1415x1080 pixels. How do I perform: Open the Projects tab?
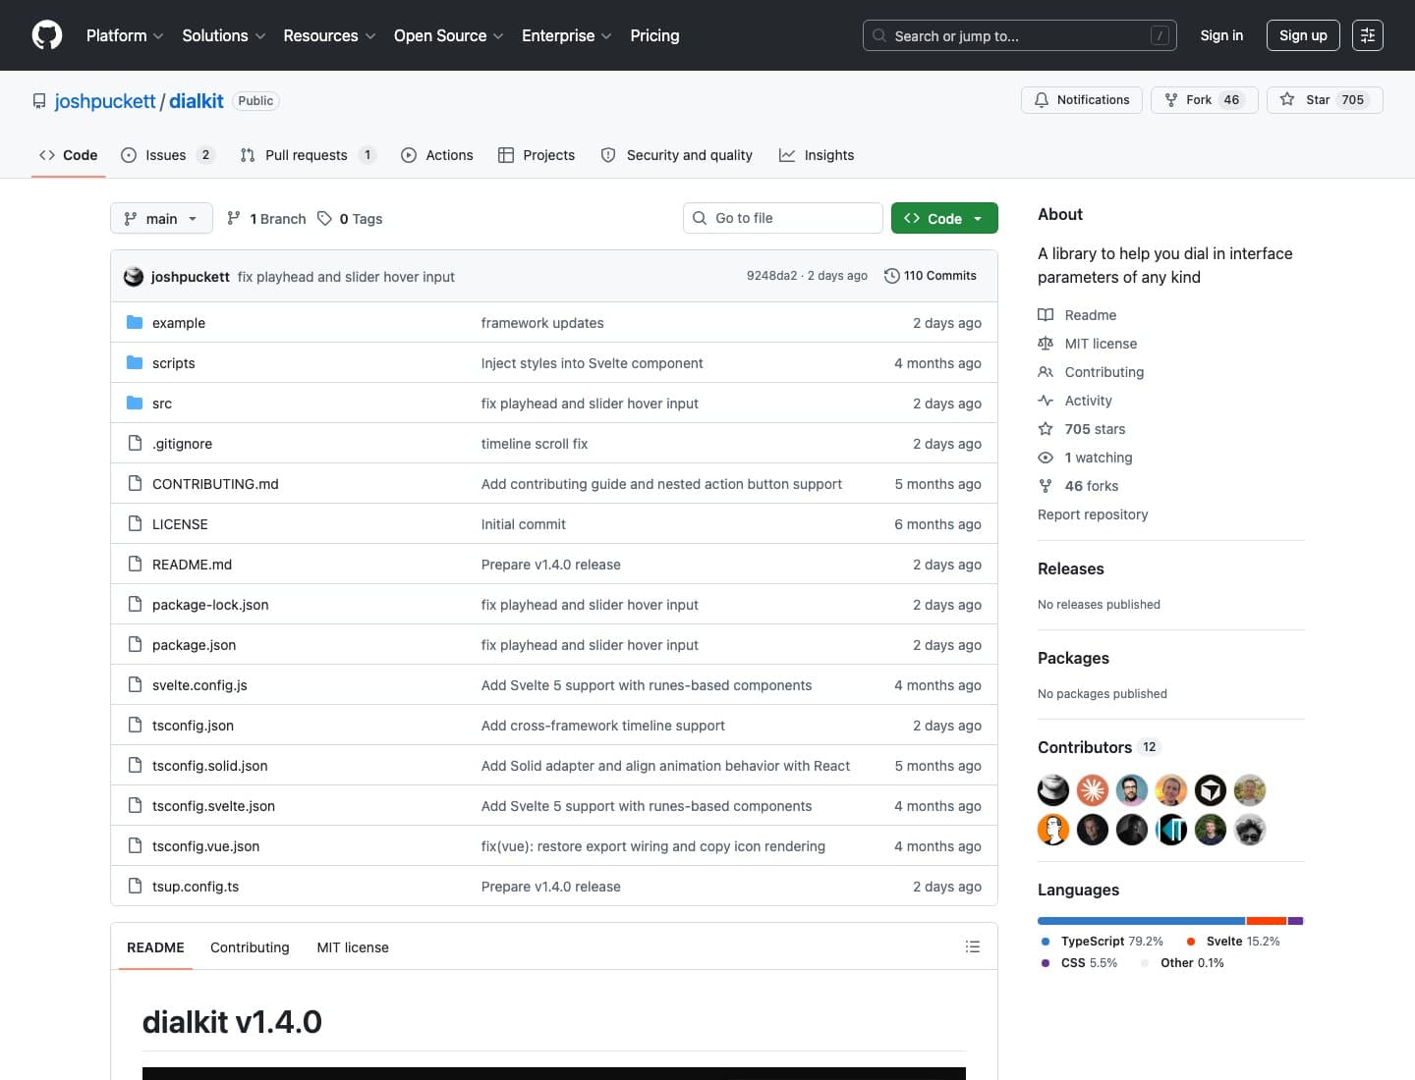537,155
